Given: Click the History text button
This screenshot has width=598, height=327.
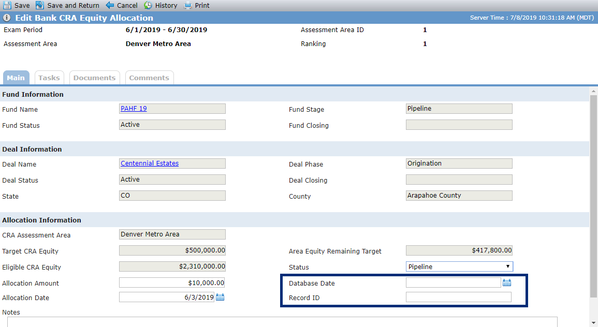Looking at the screenshot, I should [x=166, y=5].
